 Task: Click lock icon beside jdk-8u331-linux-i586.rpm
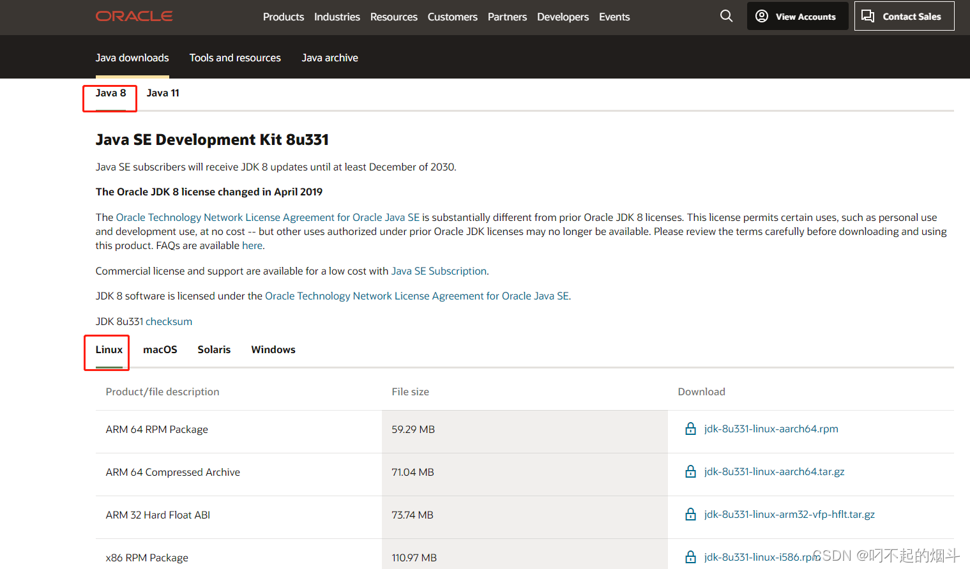[x=690, y=557]
